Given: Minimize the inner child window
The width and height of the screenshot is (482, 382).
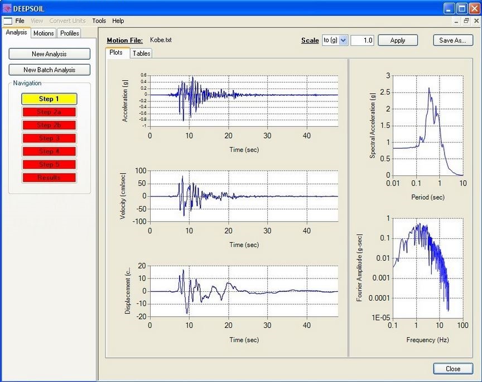Looking at the screenshot, I should tap(456, 21).
